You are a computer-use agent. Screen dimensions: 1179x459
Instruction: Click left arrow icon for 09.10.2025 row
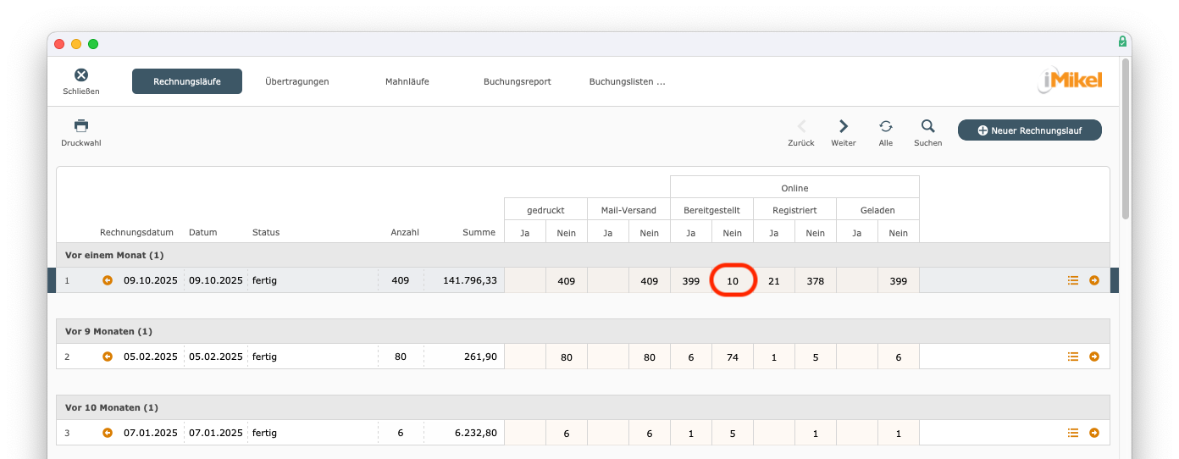[108, 280]
